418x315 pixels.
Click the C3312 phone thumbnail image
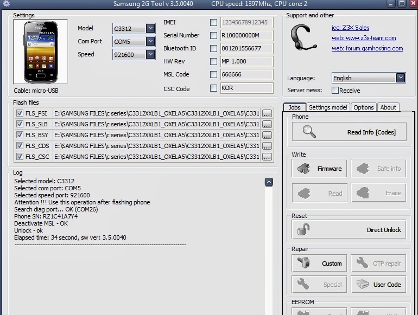coord(41,52)
